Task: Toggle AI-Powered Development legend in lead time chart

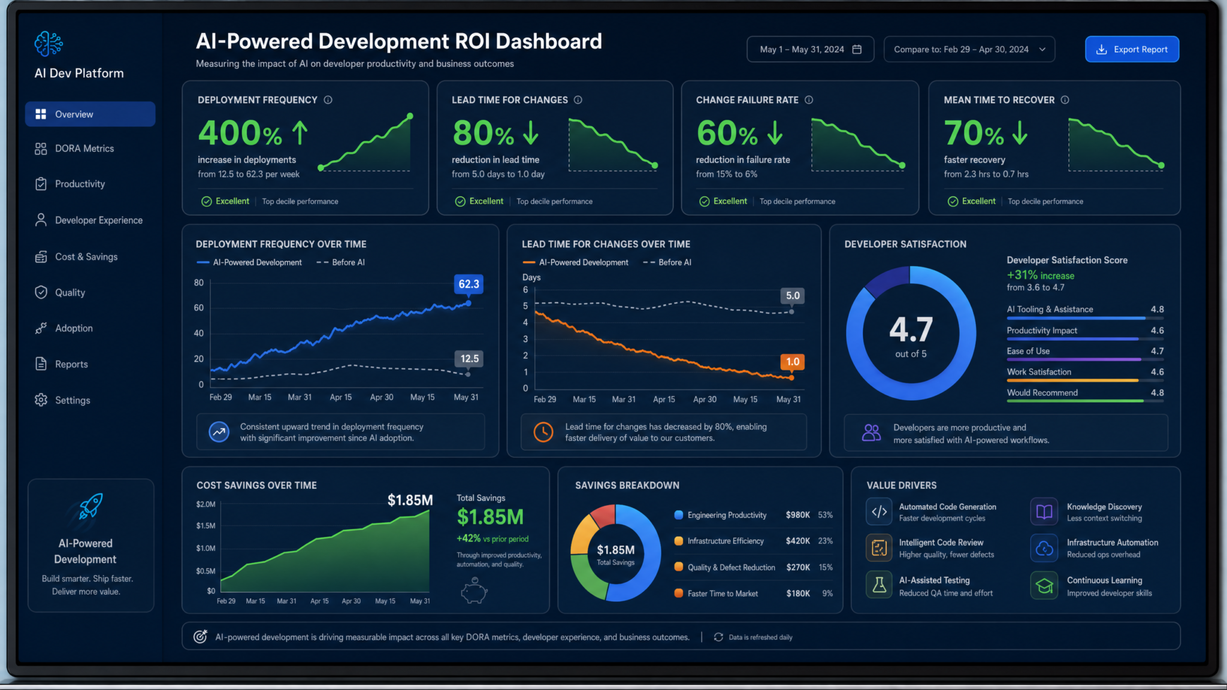Action: [575, 262]
